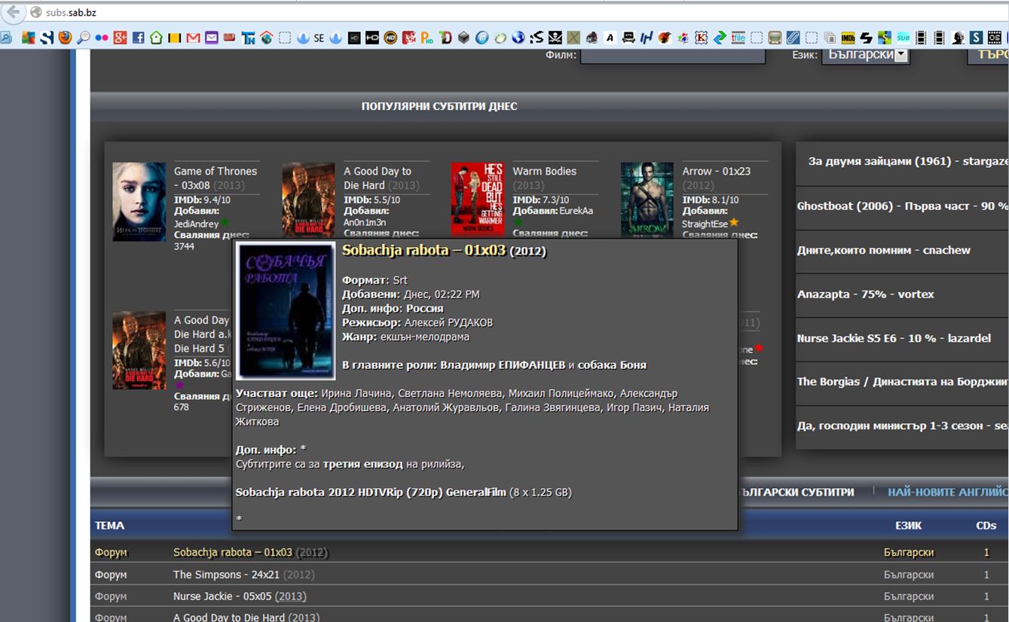The width and height of the screenshot is (1009, 622).
Task: Go back with the browser back arrow
Action: click(14, 12)
